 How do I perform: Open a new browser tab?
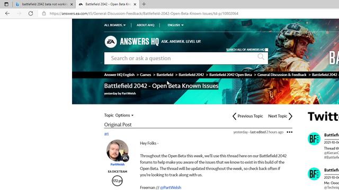point(144,4)
